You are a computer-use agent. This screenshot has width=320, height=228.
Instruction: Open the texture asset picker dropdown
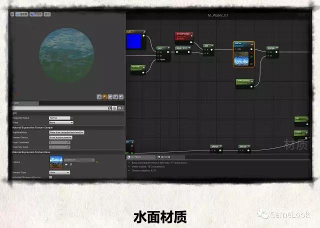coord(79,160)
